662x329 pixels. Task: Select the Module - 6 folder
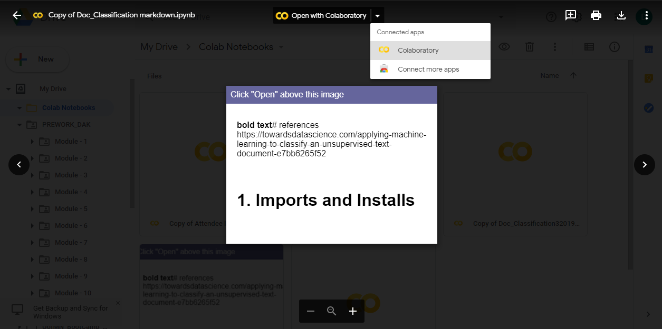point(71,226)
